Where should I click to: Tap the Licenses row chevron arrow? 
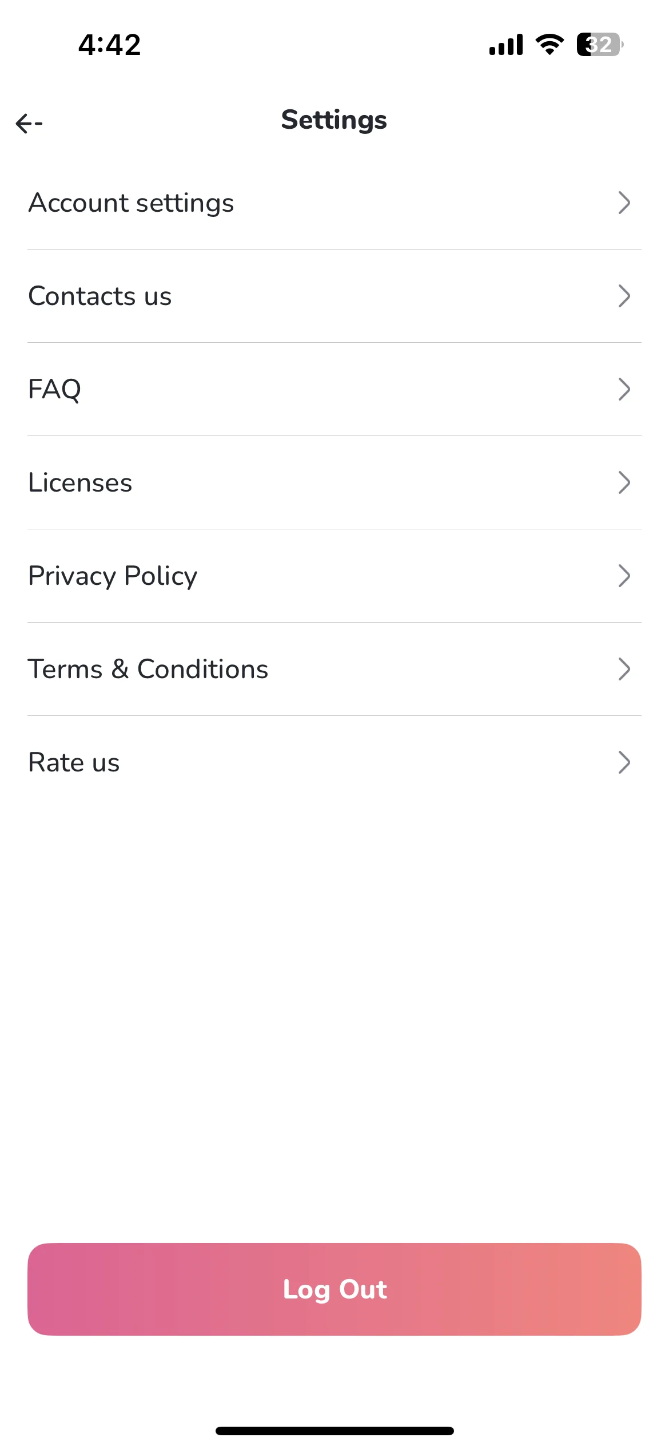[624, 482]
